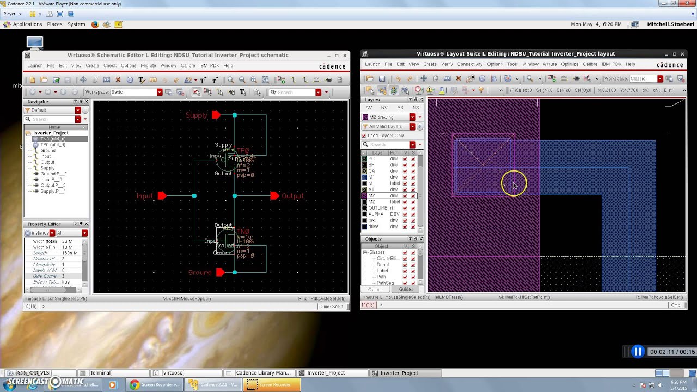Click Create Instance icon in Schematic Editor toolbar
697x392 pixels.
click(281, 80)
